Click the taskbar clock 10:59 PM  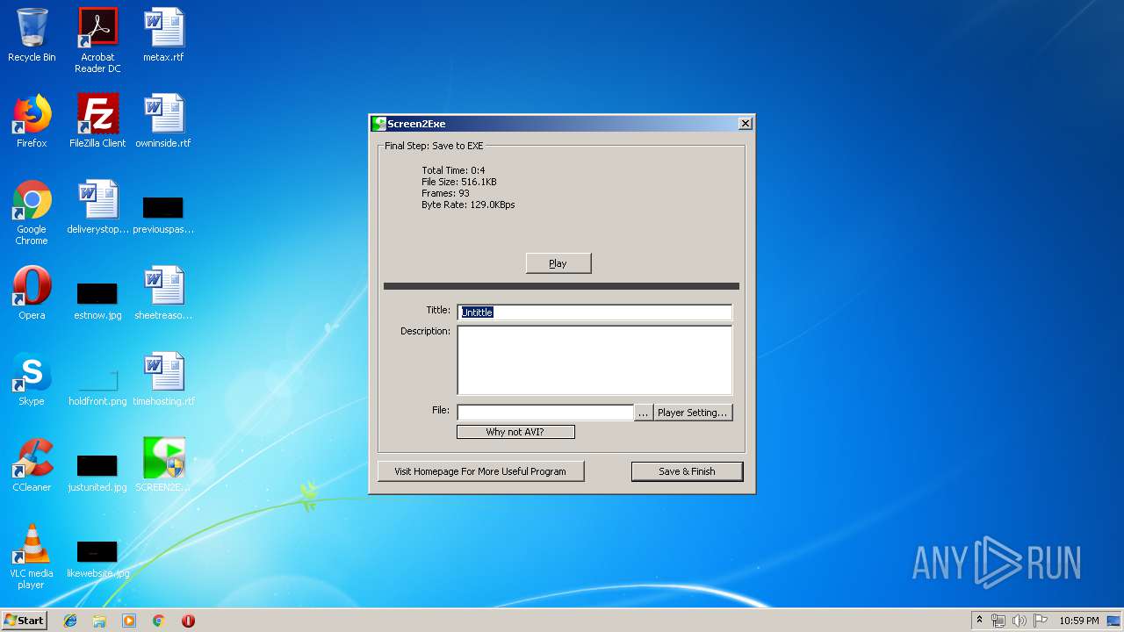click(x=1079, y=621)
